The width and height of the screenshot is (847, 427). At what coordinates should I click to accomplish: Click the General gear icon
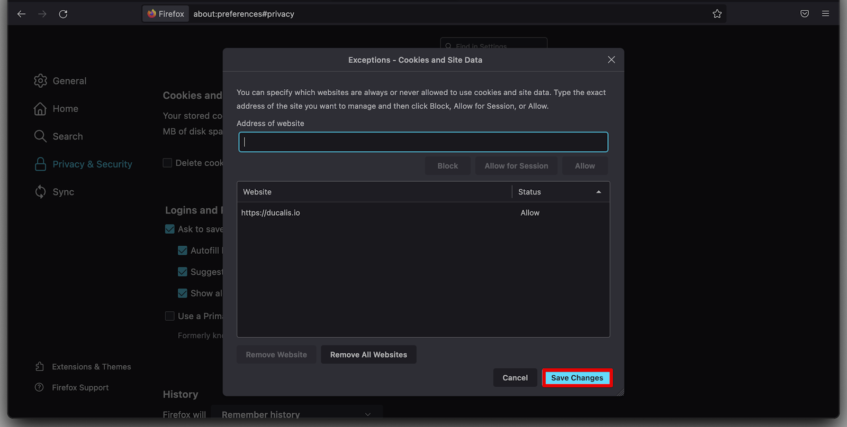pyautogui.click(x=40, y=81)
